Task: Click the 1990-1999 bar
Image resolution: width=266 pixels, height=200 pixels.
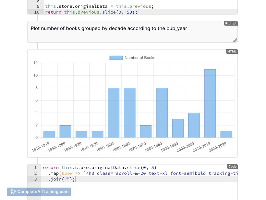Action: [x=178, y=128]
